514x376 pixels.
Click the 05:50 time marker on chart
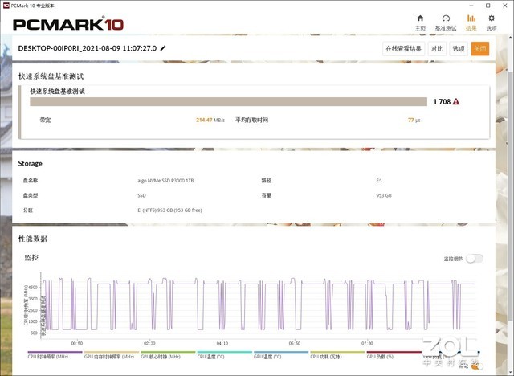coord(295,343)
